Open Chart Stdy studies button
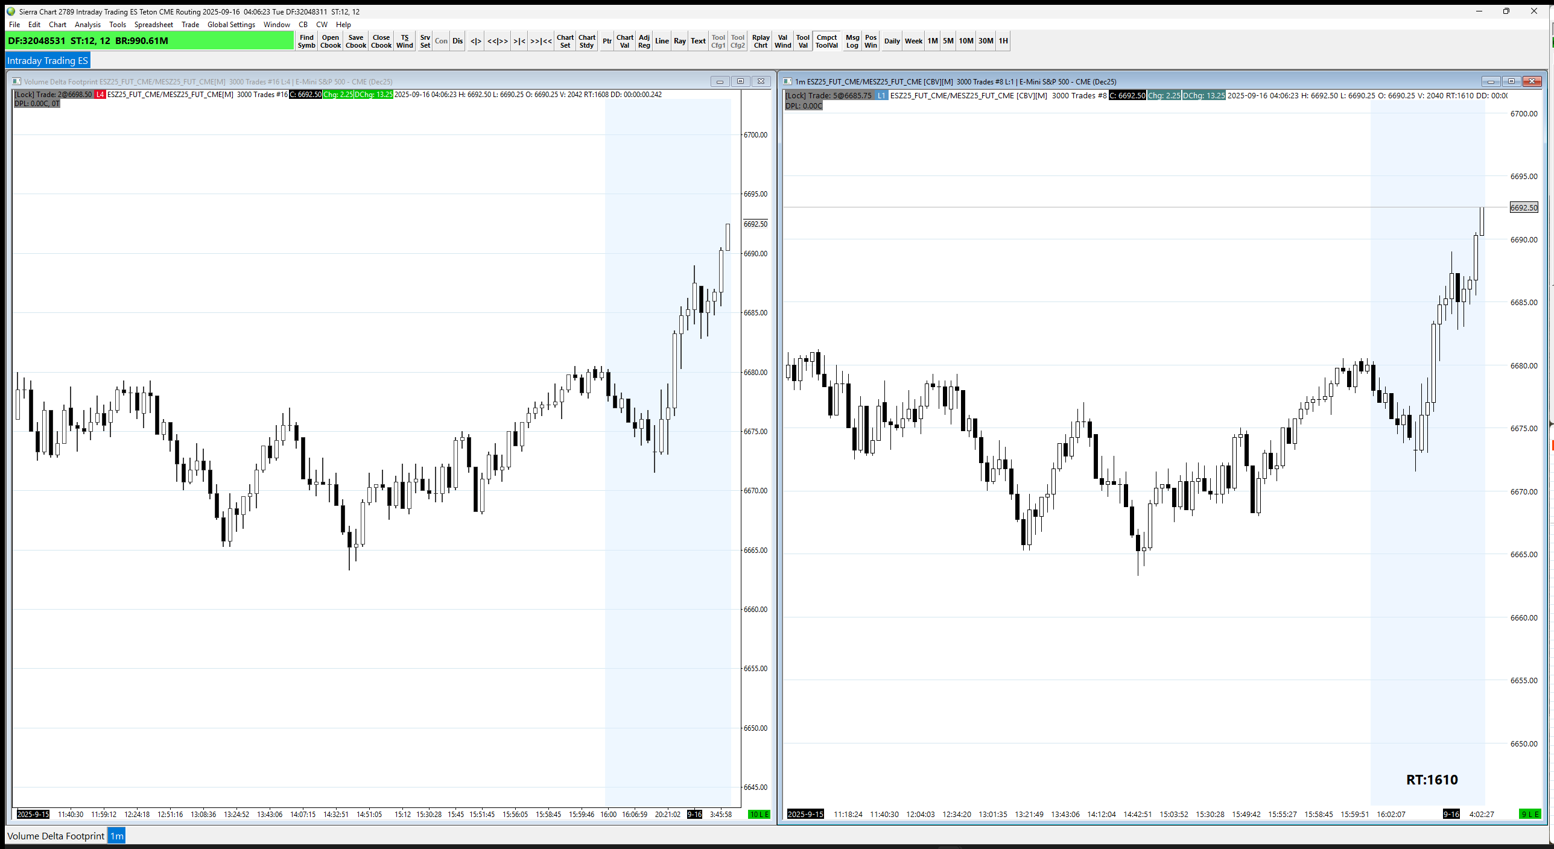Screen dimensions: 1554x849 [586, 41]
